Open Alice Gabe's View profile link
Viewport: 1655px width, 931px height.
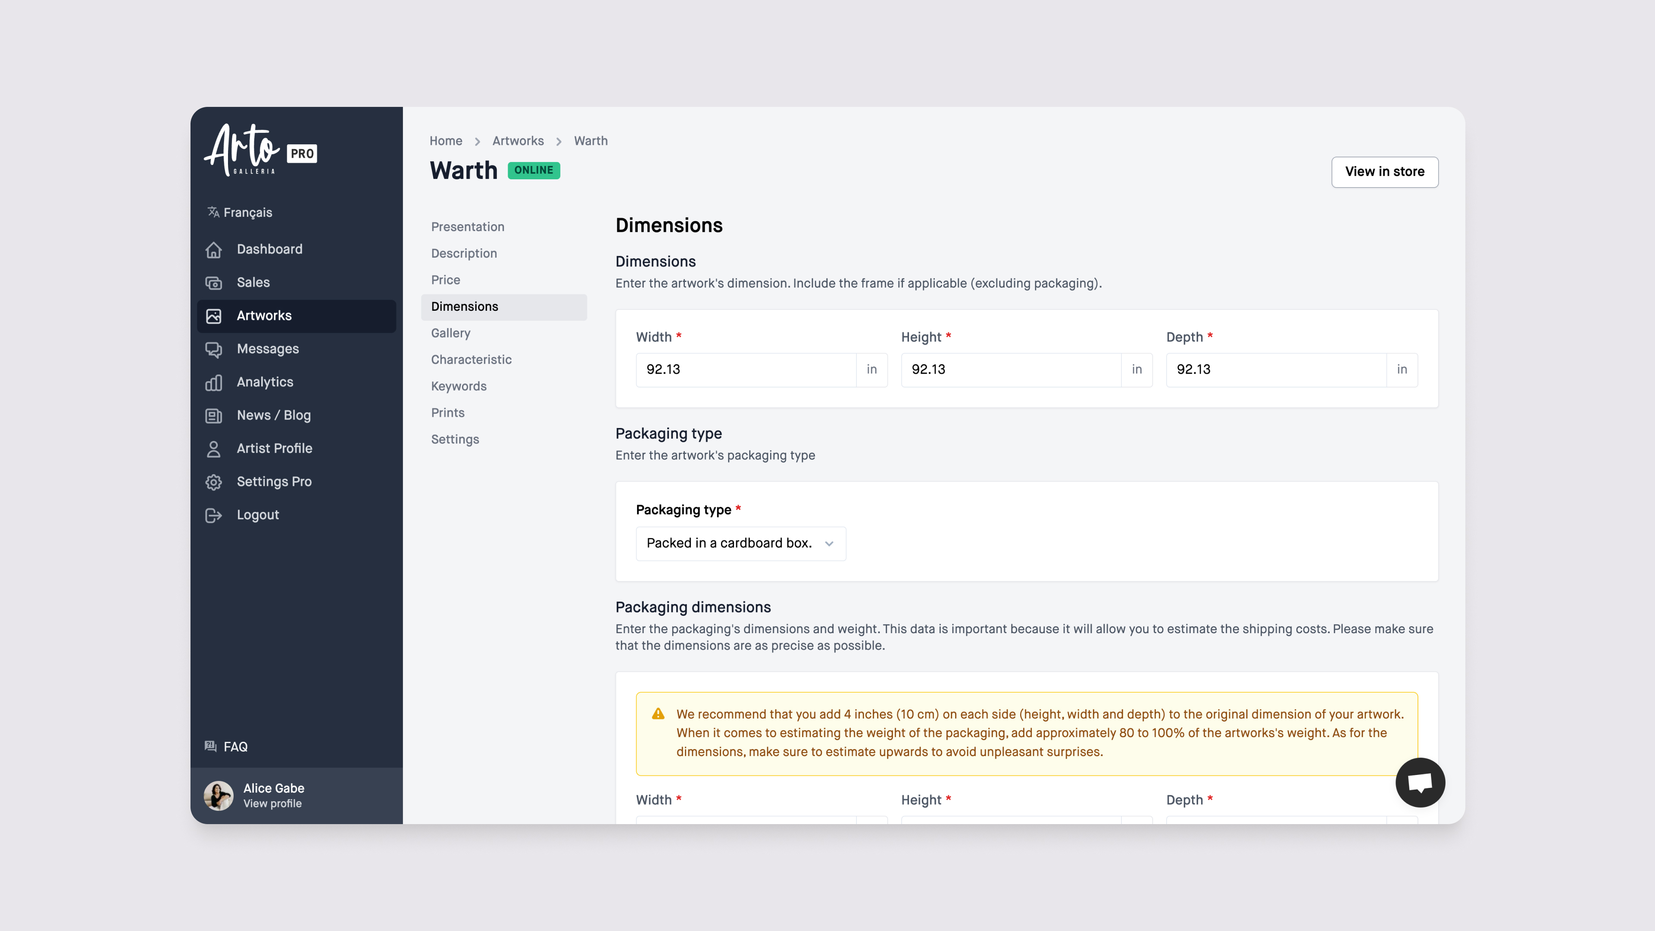coord(272,803)
